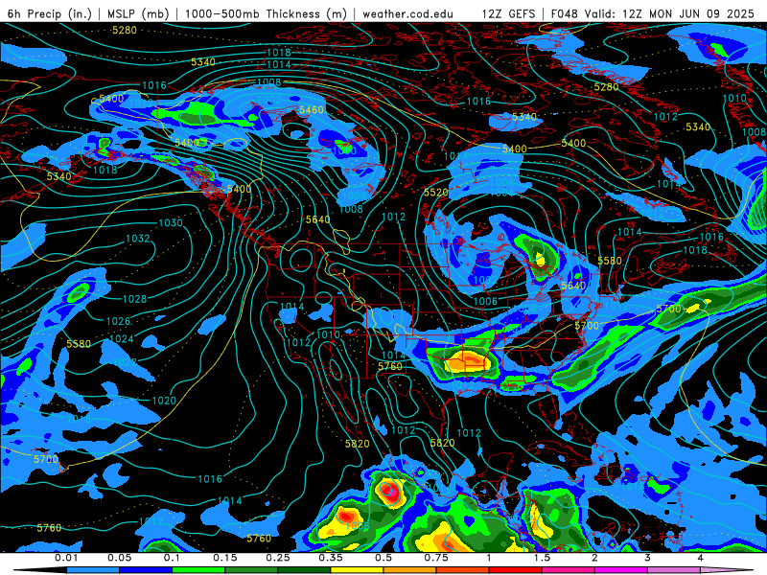Click the 'F048 Valid: 12Z MON JUN 09 2025' text

click(653, 13)
